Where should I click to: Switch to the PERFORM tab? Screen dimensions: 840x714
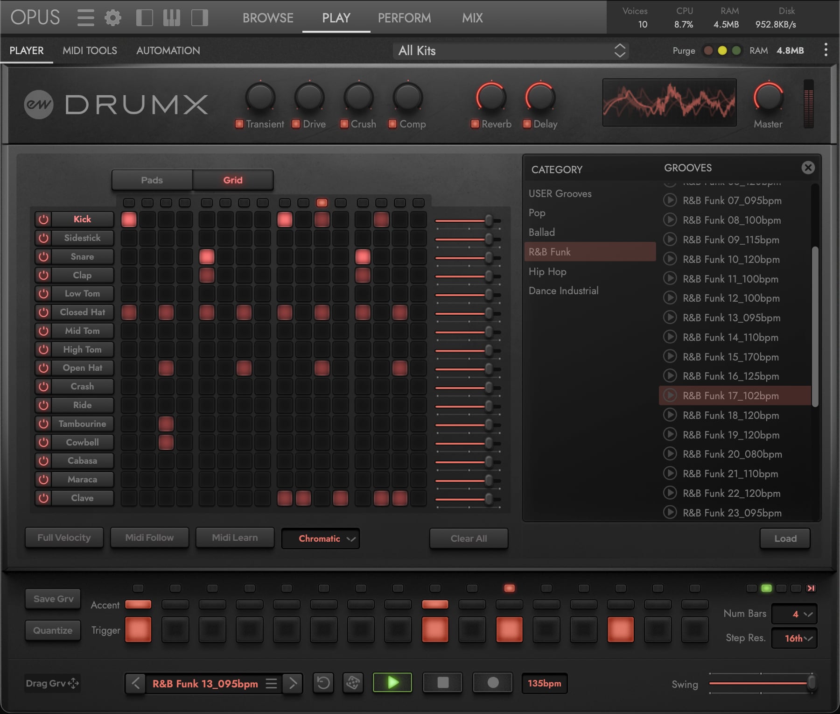coord(405,18)
